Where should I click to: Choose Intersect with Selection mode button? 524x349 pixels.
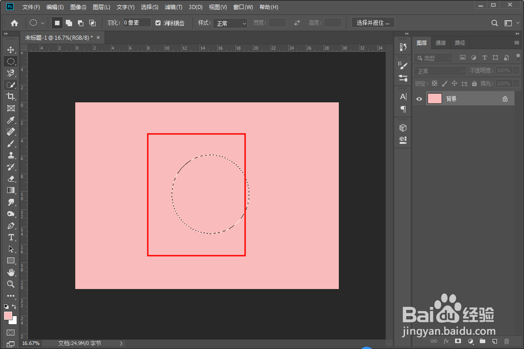pos(92,23)
